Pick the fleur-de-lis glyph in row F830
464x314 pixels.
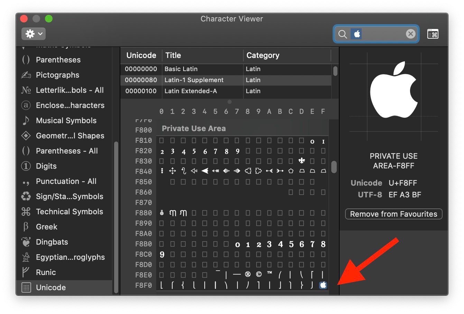[x=301, y=161]
